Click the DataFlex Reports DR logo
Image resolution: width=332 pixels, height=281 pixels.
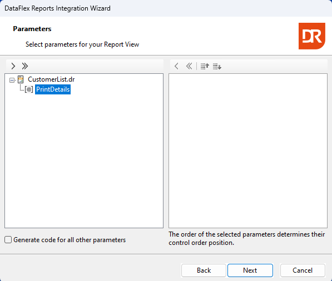(311, 36)
